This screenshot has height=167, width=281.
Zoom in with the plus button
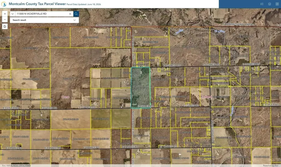click(5, 14)
